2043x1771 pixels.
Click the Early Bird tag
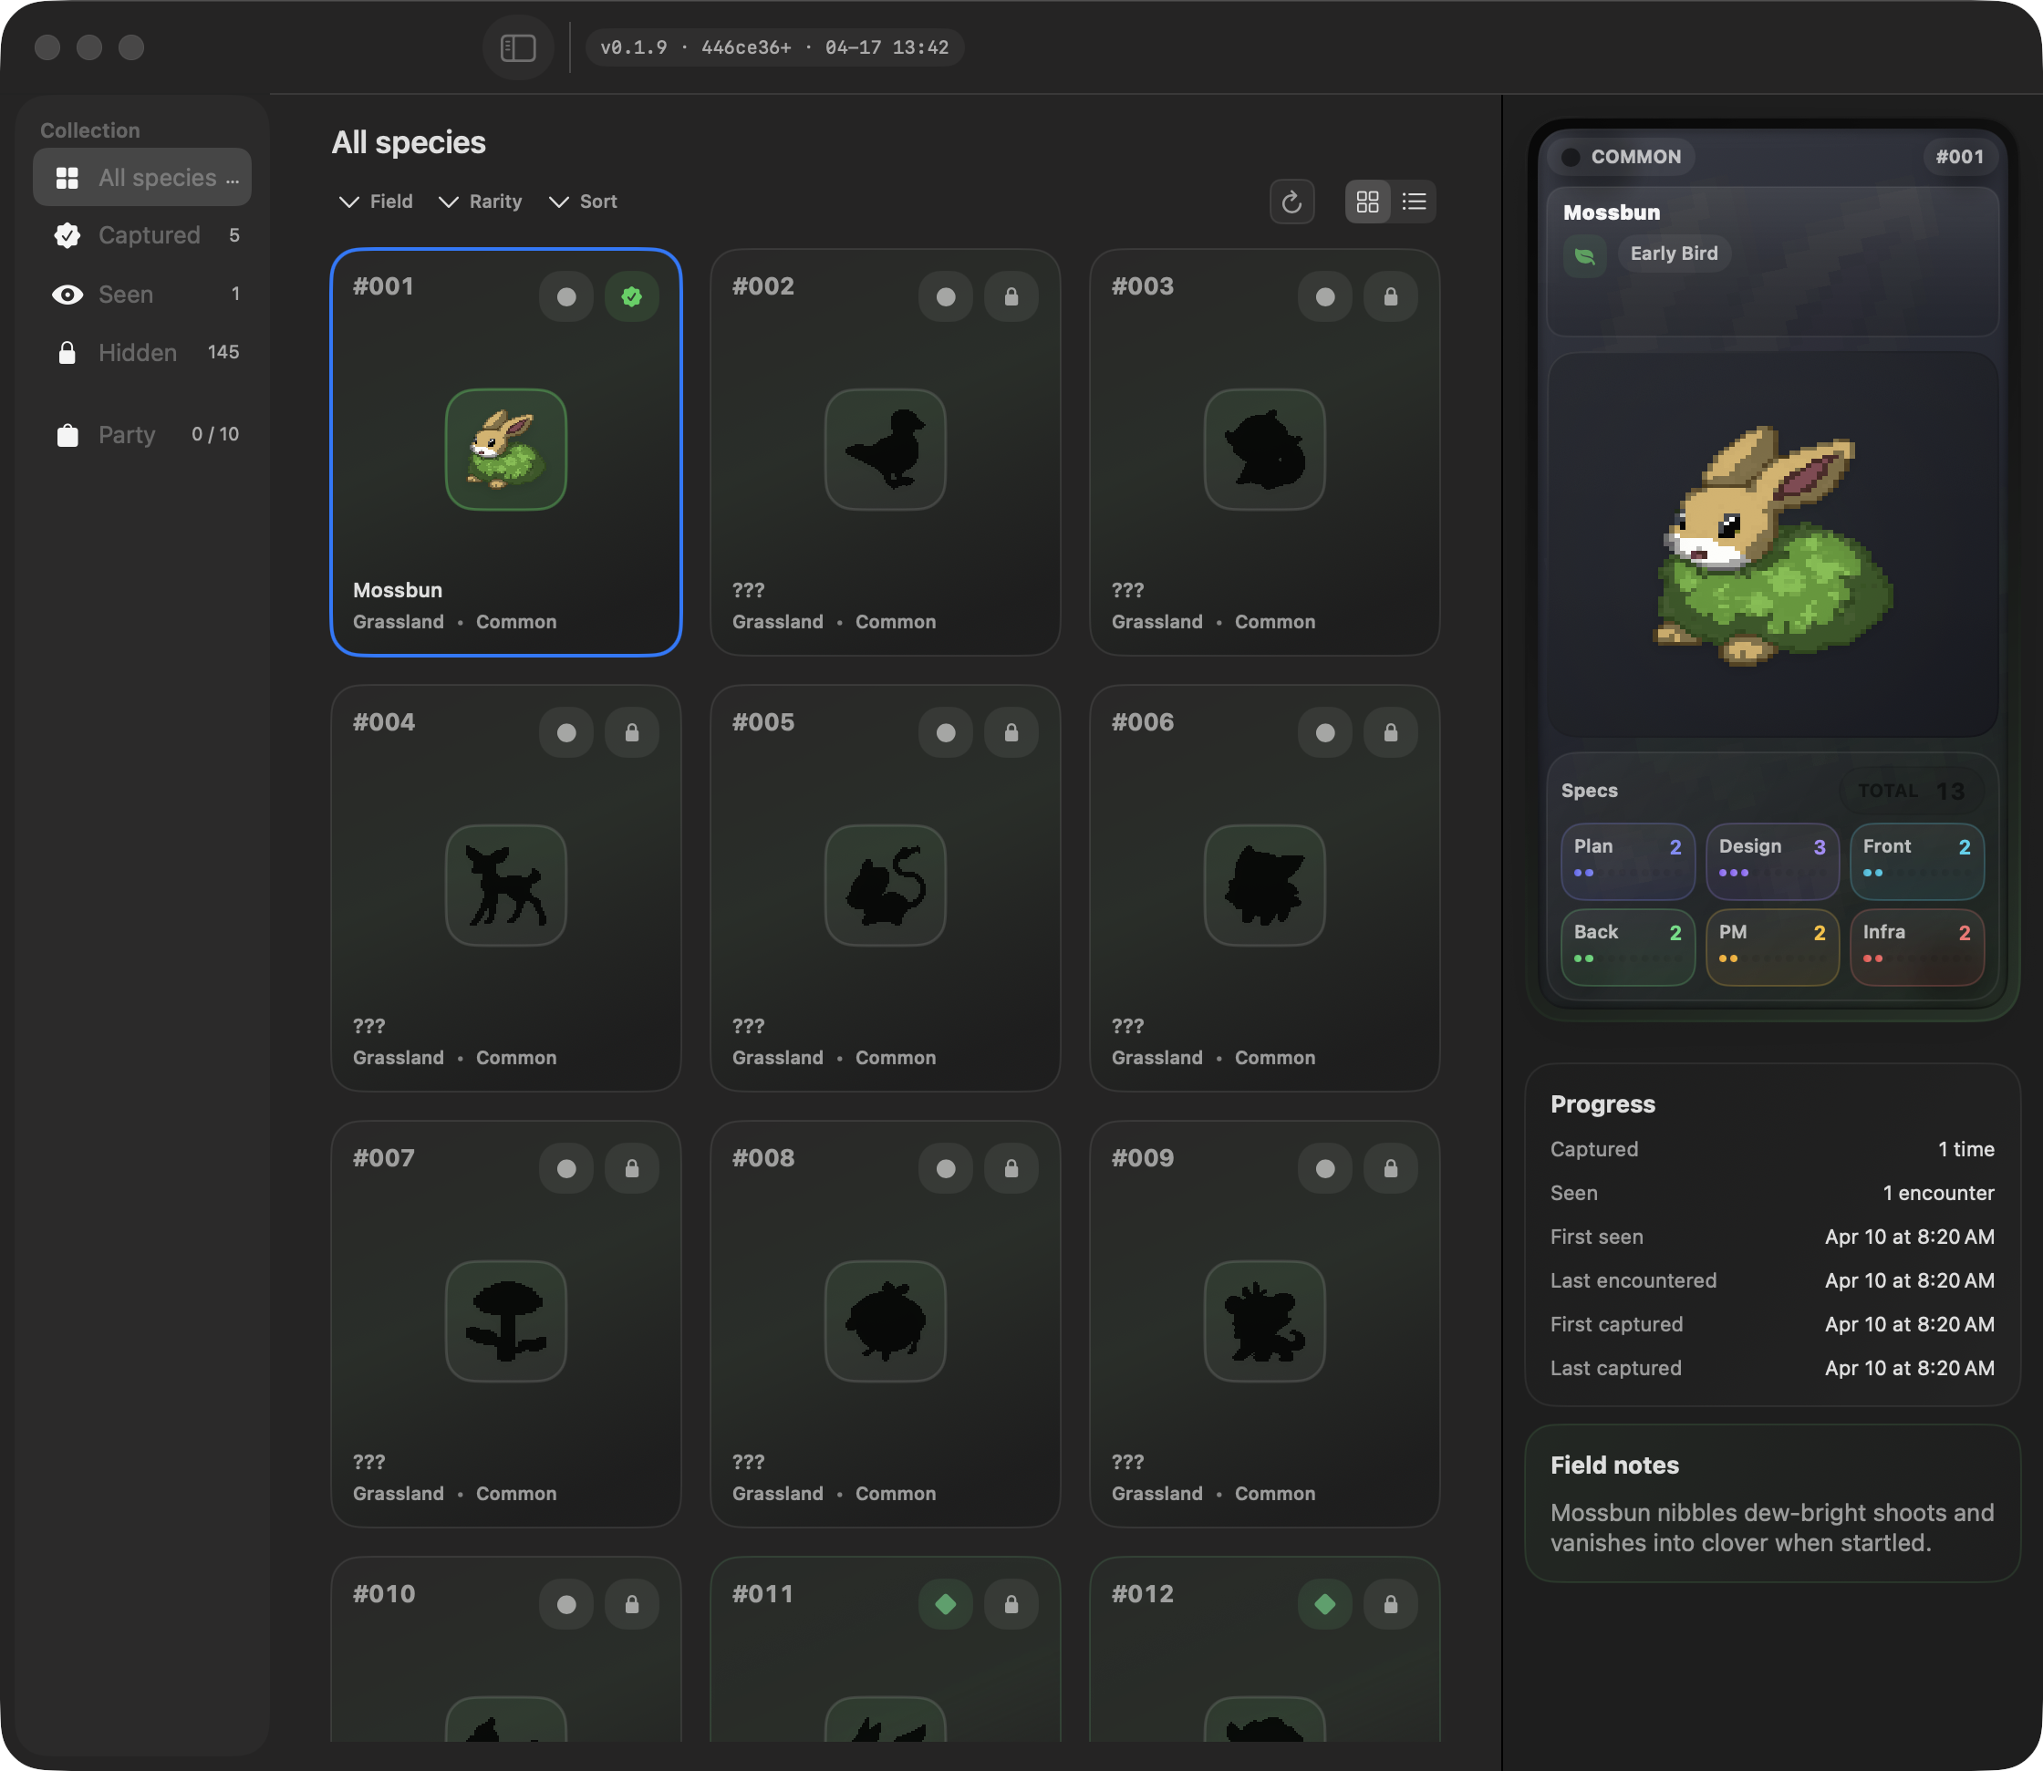coord(1674,254)
